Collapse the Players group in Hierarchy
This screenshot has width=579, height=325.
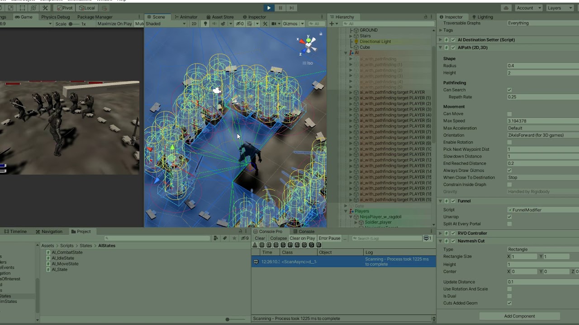pyautogui.click(x=346, y=211)
